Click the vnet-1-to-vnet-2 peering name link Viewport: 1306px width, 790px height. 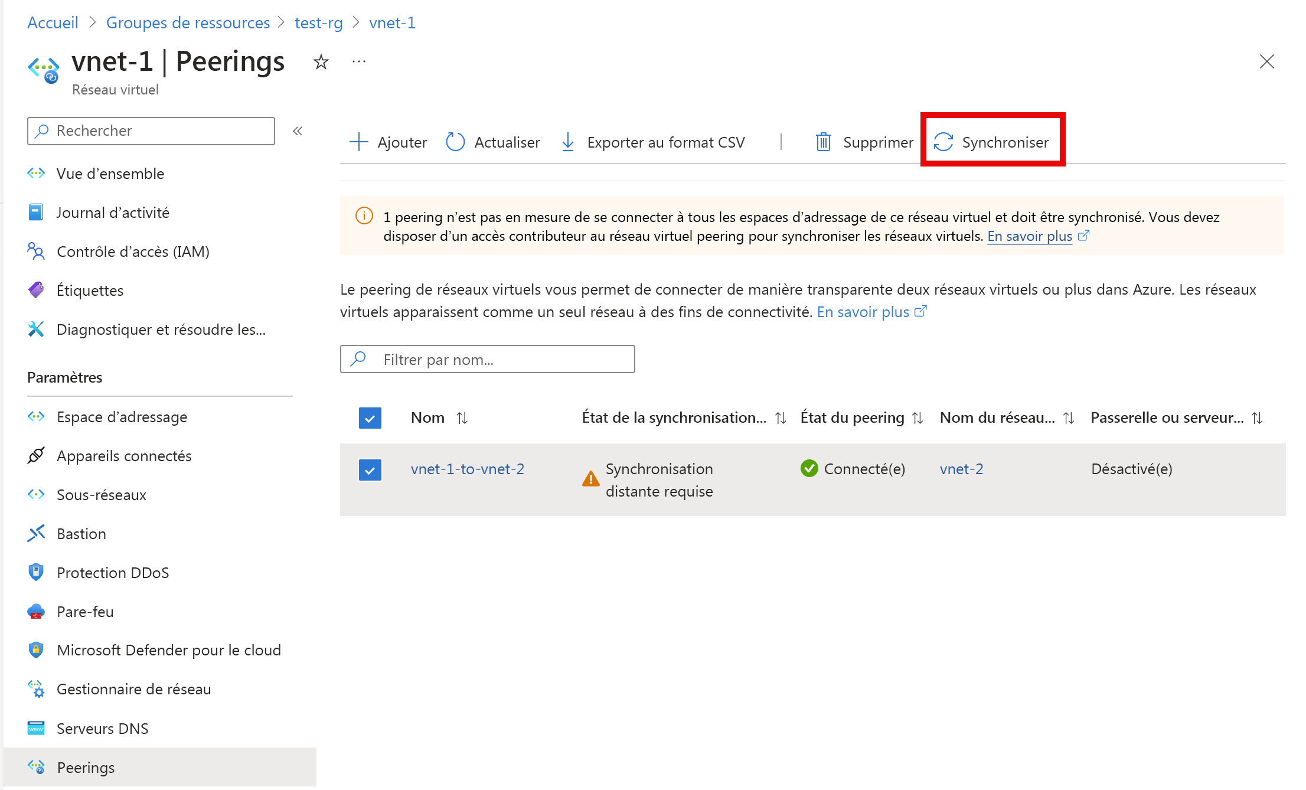[x=466, y=469]
